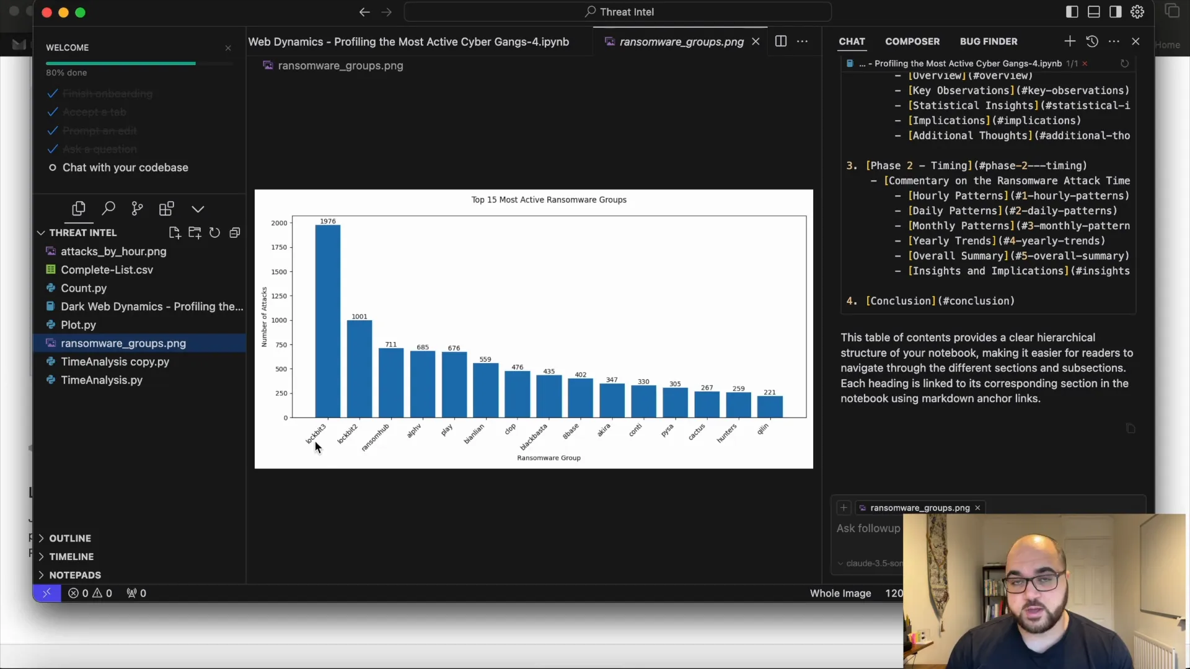Viewport: 1190px width, 669px height.
Task: Toggle the bottom panel layout button
Action: (1094, 12)
